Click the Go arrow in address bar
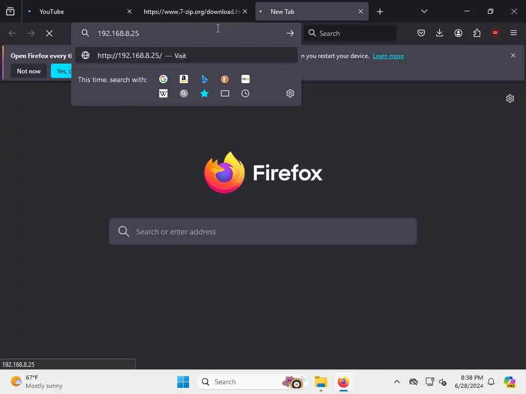Screen dimensions: 526x394 290,33
